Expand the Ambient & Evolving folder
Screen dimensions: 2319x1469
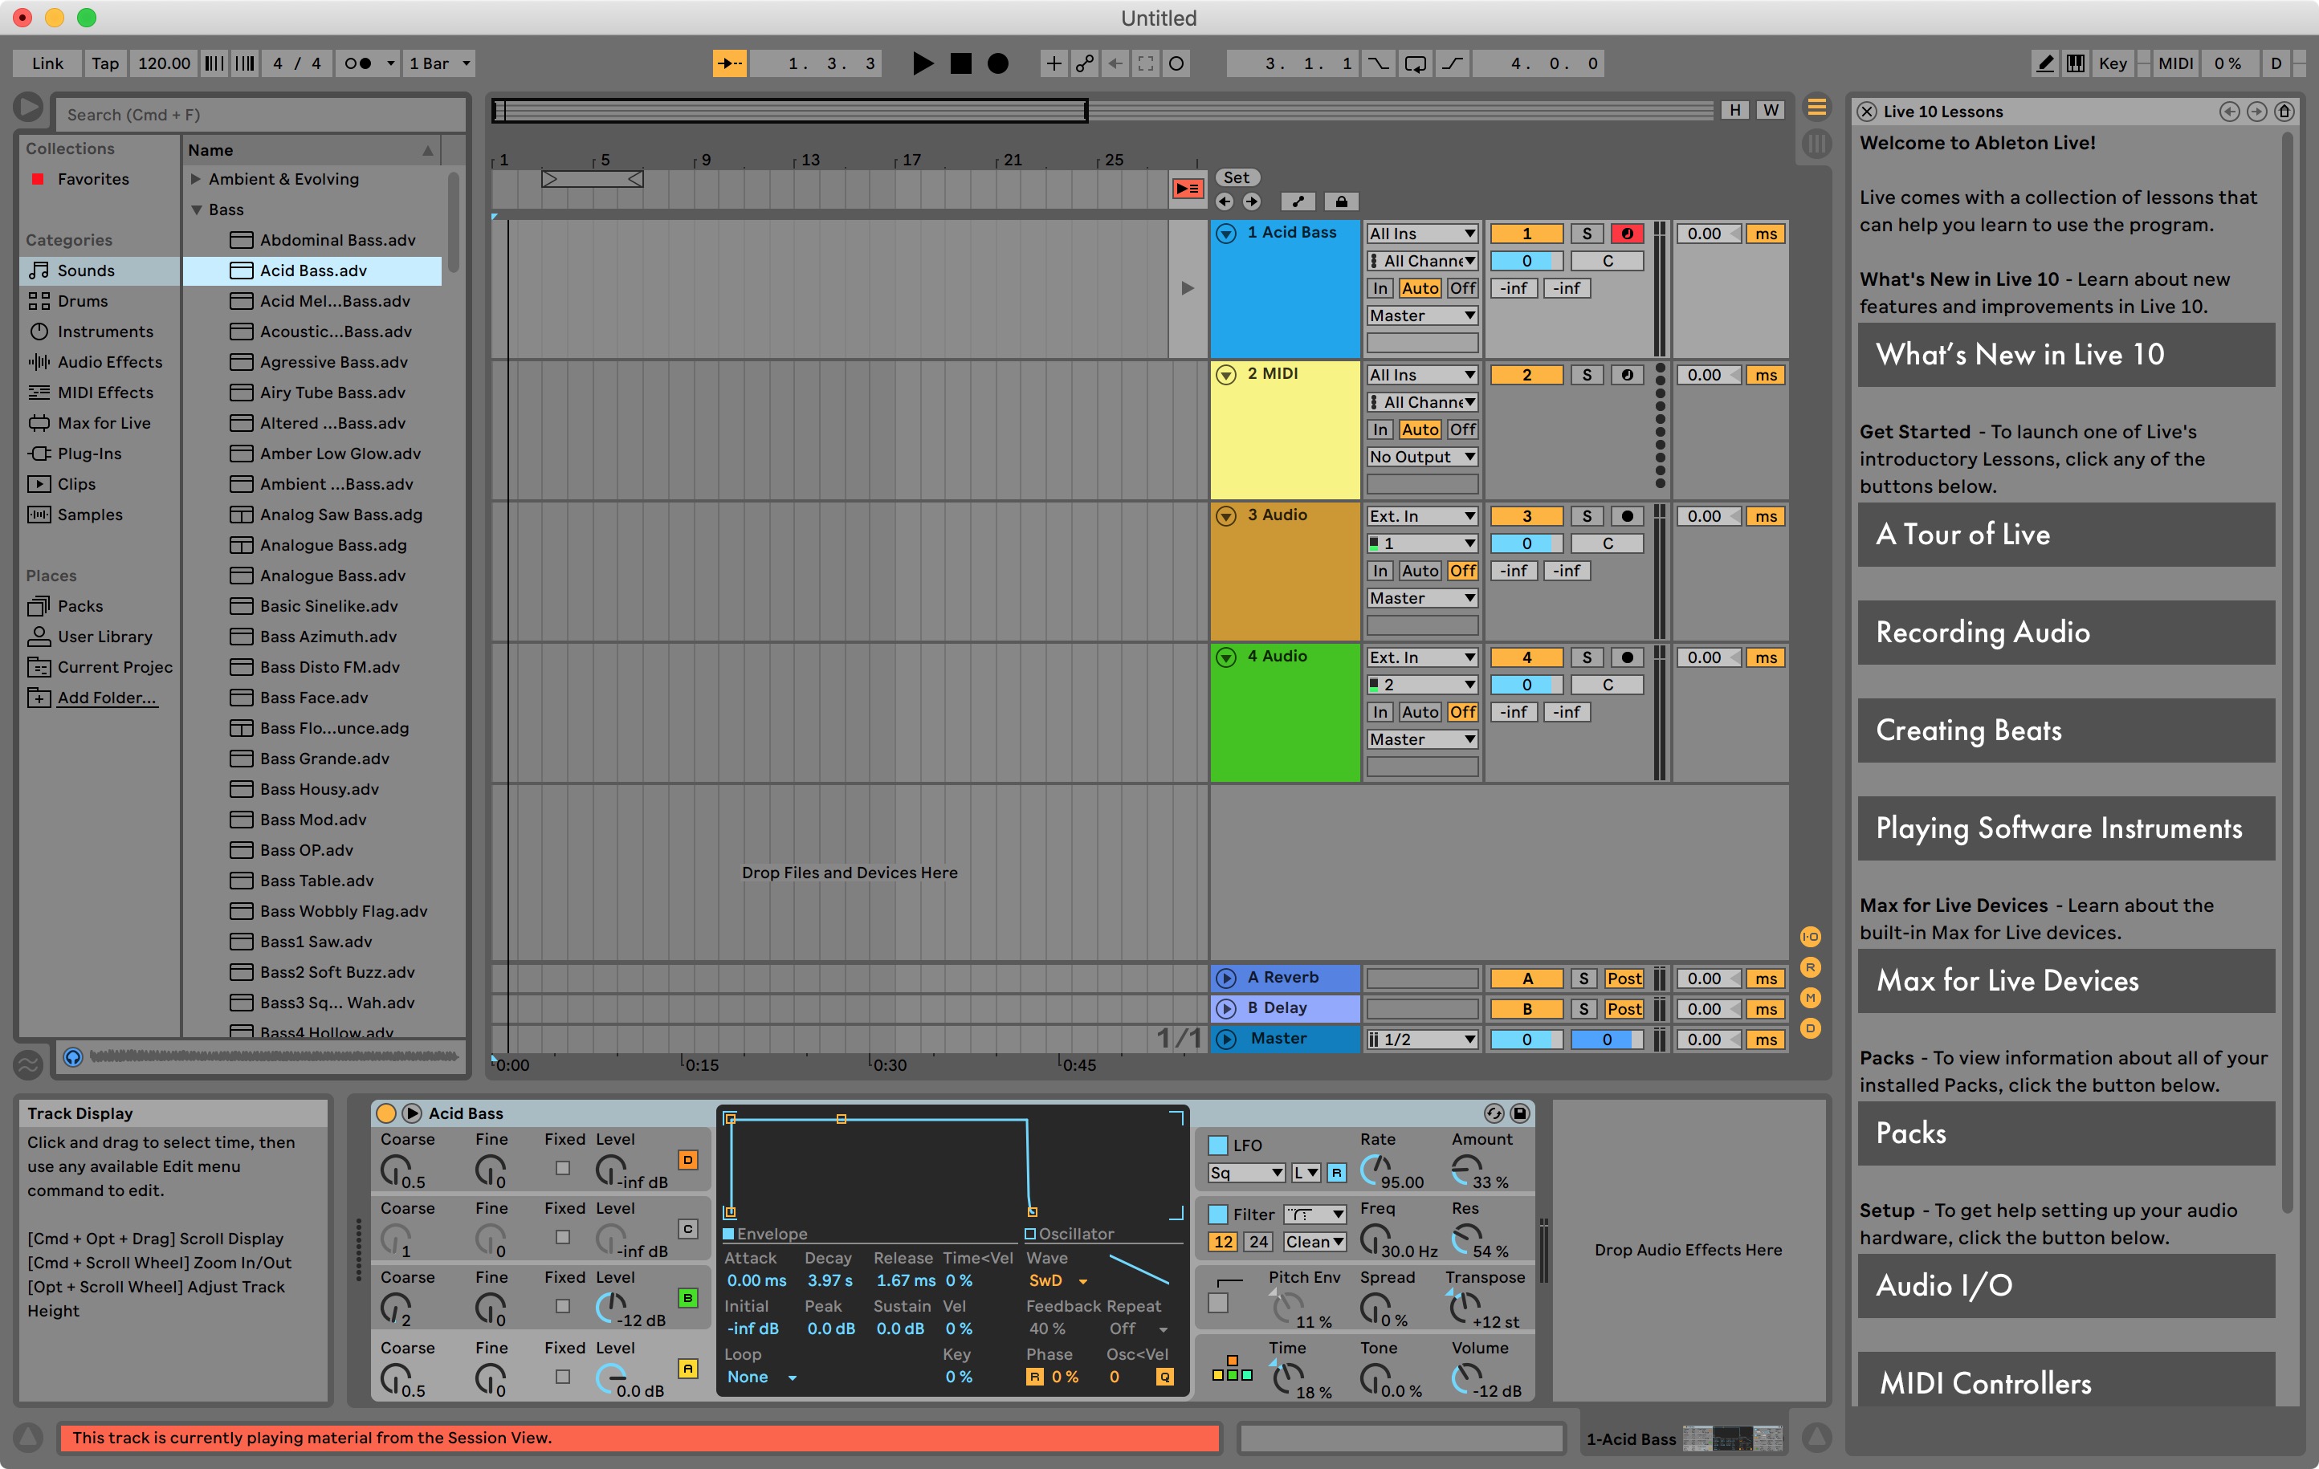click(x=195, y=179)
